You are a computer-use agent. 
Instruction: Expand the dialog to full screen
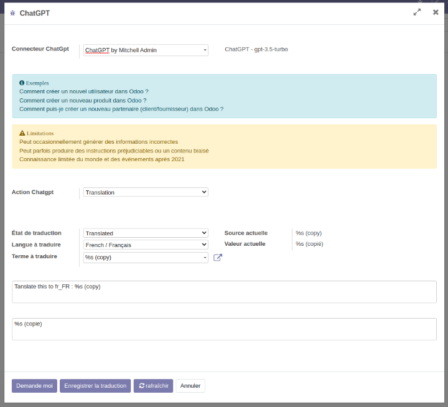[417, 12]
